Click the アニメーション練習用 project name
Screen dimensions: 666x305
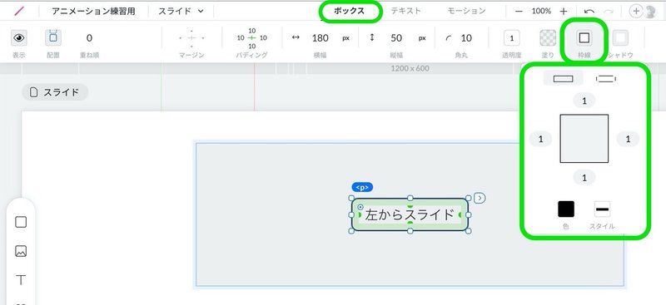click(93, 12)
